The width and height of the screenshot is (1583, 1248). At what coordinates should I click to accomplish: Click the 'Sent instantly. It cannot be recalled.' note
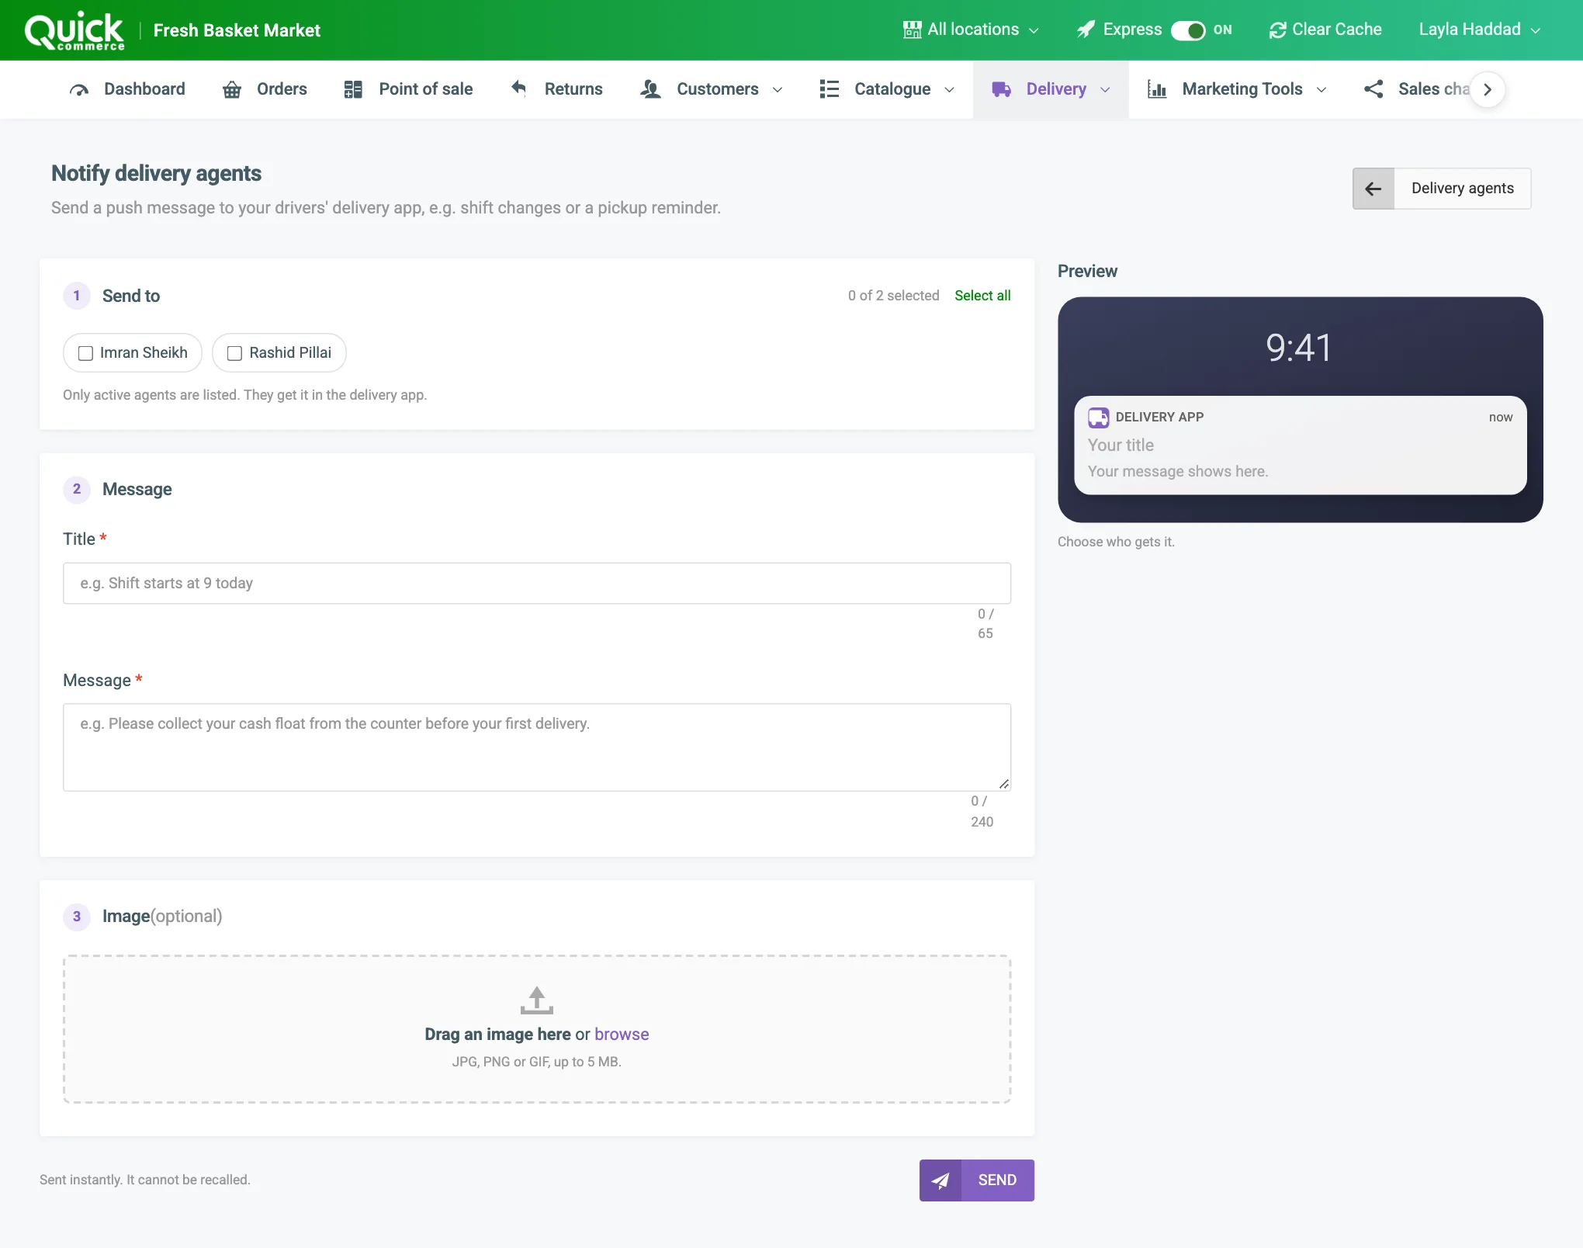point(145,1180)
